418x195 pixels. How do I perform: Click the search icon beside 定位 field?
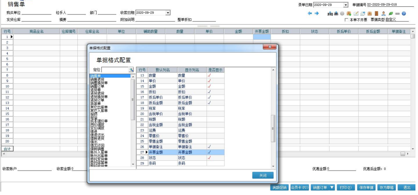(131, 70)
